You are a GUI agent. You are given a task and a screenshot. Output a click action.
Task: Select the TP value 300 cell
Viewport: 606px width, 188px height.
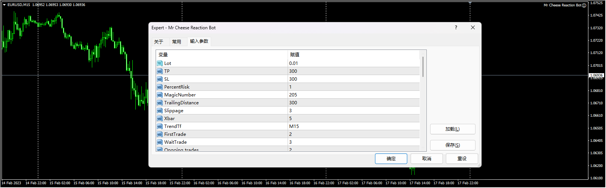[x=354, y=71]
